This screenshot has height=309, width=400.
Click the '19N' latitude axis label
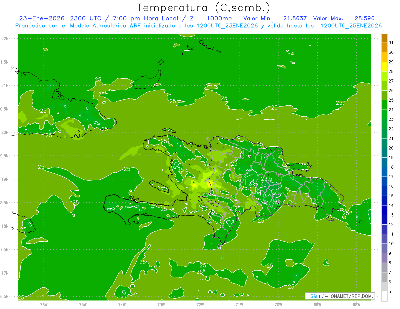coord(5,179)
